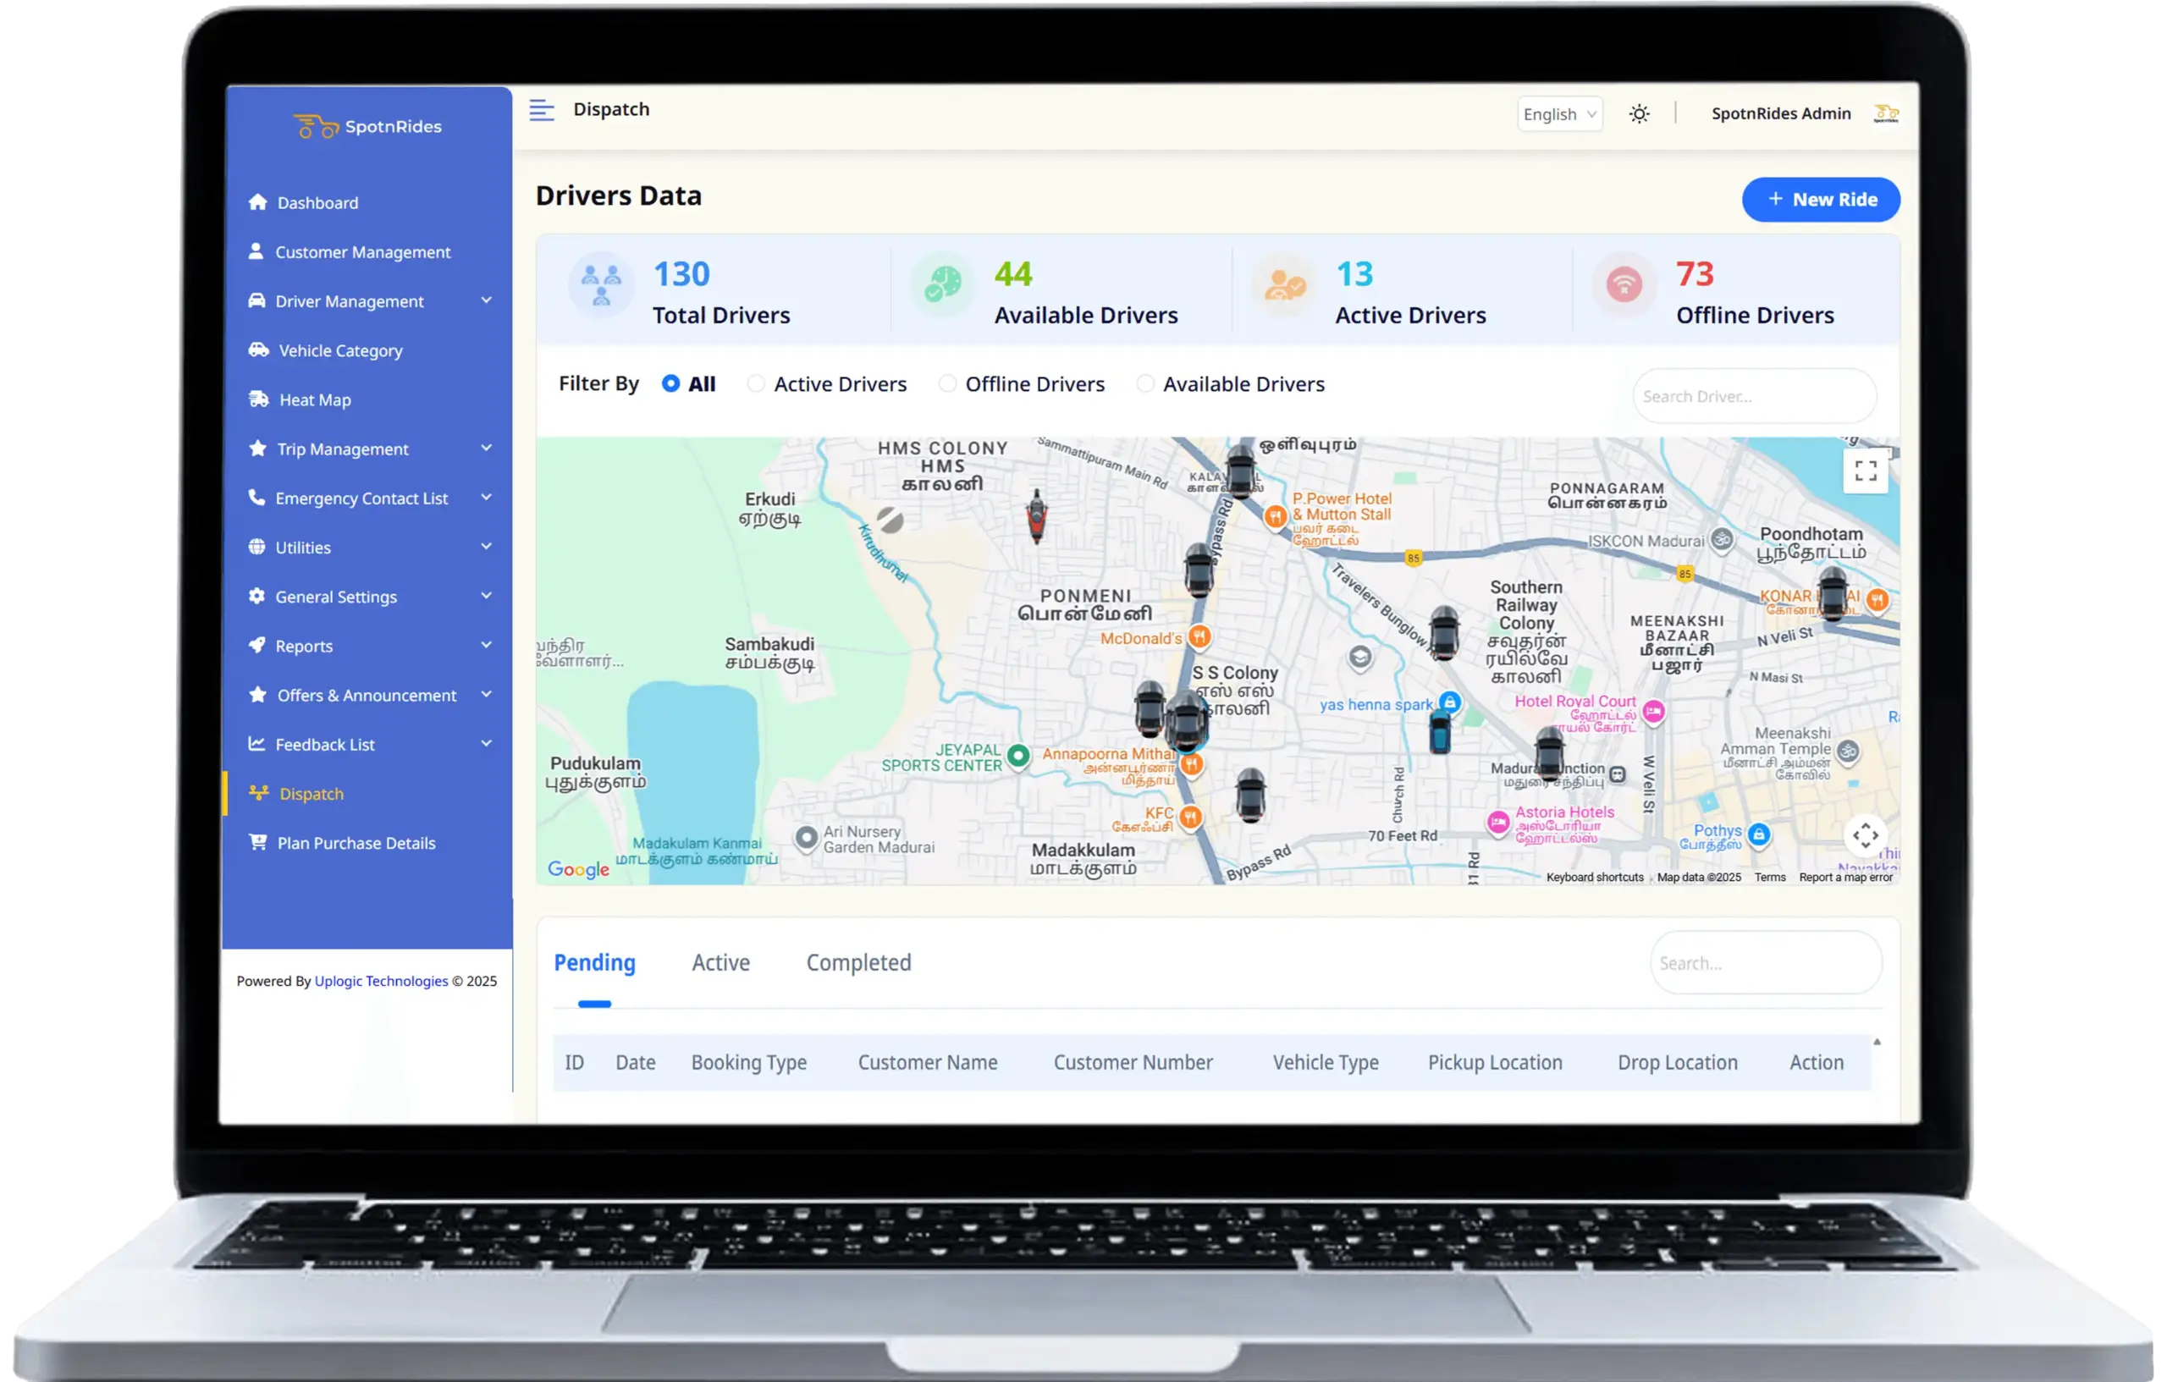Open the Dashboard from the sidebar
Image resolution: width=2167 pixels, height=1382 pixels.
tap(316, 202)
